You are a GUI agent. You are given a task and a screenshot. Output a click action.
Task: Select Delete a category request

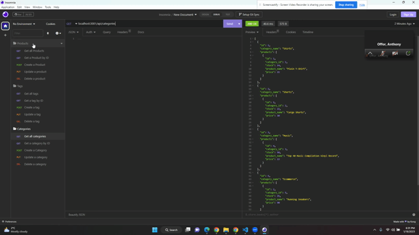[x=35, y=164]
